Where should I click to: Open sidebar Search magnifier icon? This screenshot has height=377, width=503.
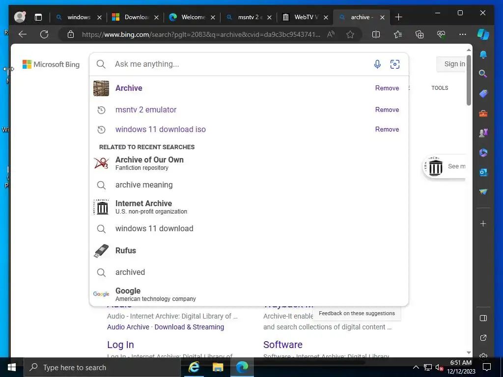point(483,74)
